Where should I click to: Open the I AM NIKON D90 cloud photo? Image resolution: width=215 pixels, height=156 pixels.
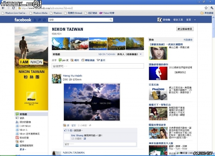[x=92, y=102]
